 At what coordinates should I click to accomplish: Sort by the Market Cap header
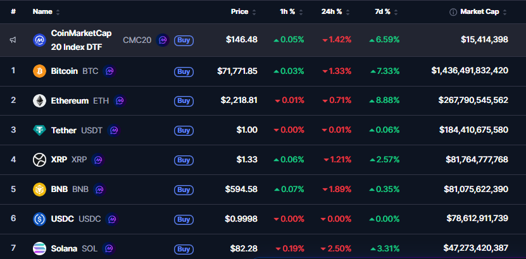(480, 12)
